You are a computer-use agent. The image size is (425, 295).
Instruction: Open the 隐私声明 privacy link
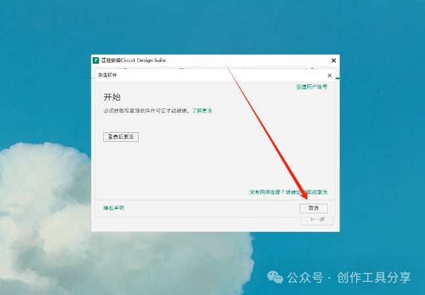click(x=114, y=208)
